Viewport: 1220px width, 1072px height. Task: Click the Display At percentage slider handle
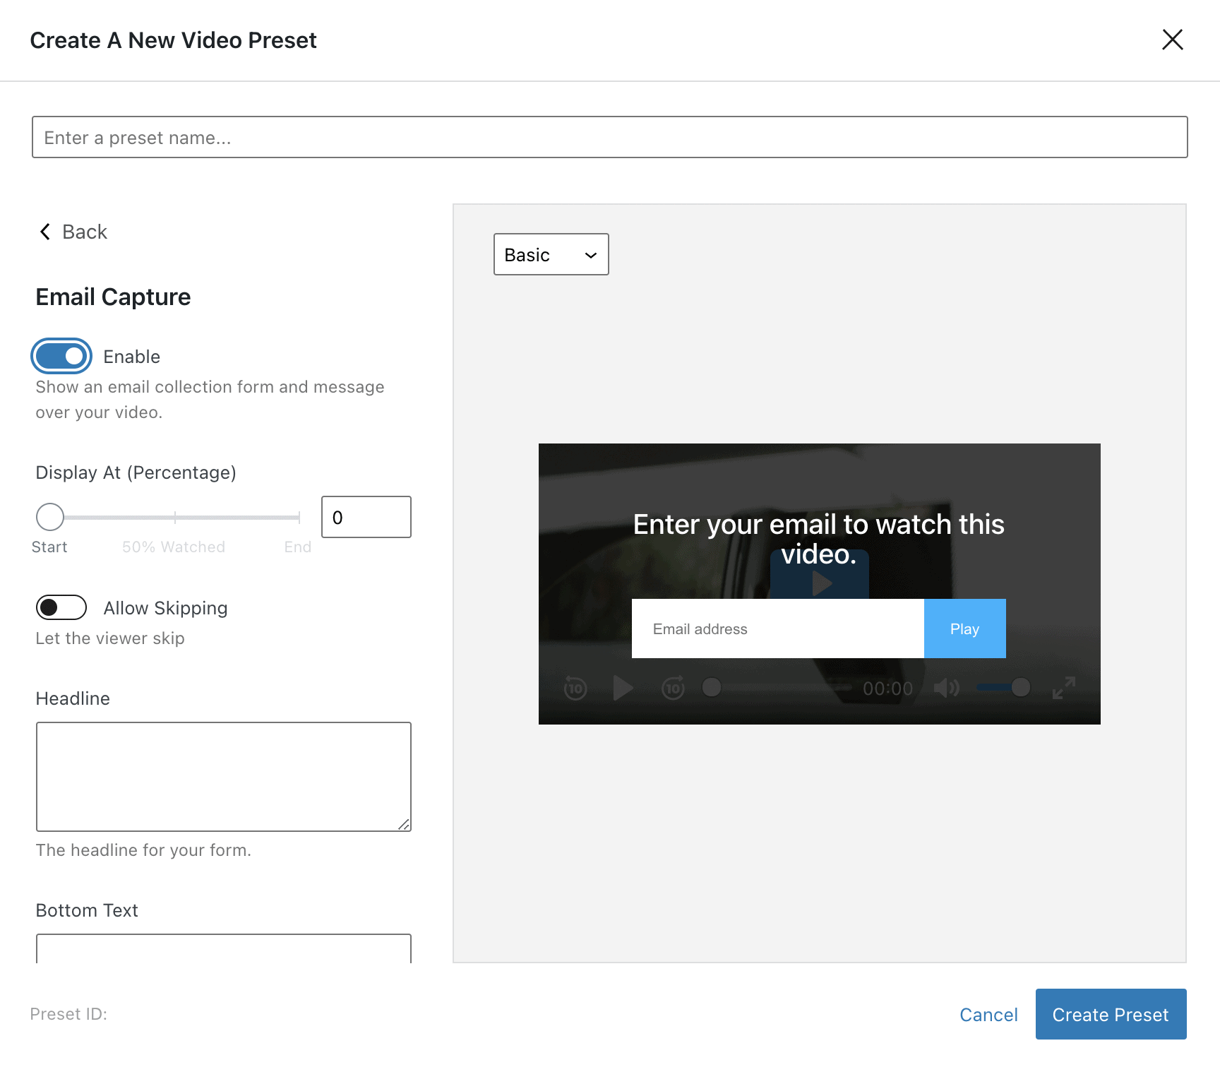coord(50,517)
